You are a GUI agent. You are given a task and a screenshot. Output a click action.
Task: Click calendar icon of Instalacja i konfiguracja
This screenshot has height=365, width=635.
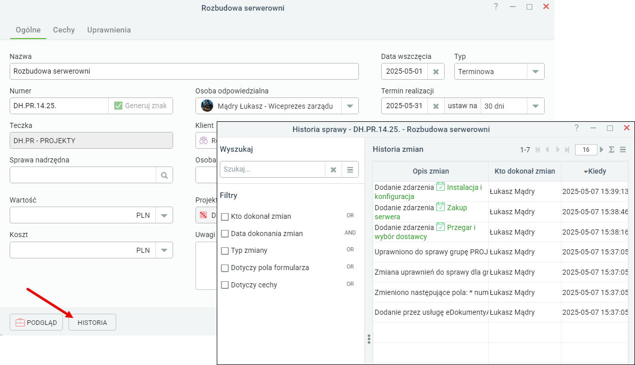click(x=441, y=187)
